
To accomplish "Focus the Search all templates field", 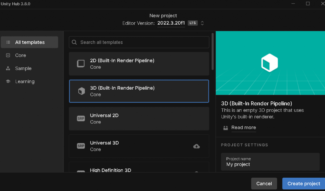I will 139,42.
